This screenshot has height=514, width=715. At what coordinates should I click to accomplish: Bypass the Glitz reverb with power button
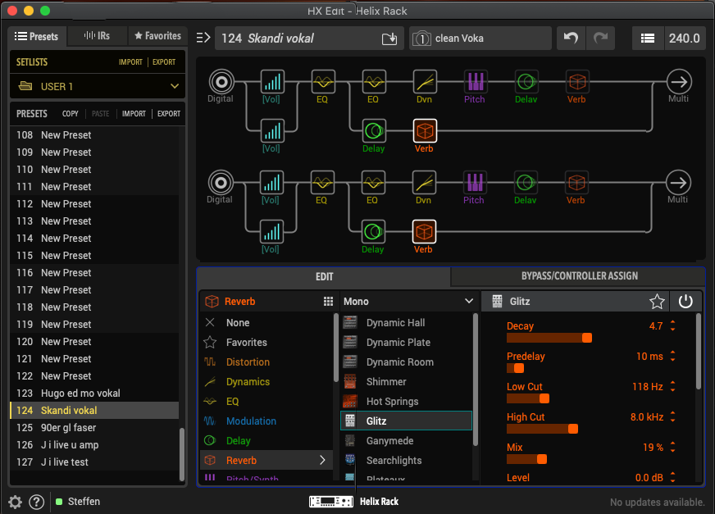point(685,301)
